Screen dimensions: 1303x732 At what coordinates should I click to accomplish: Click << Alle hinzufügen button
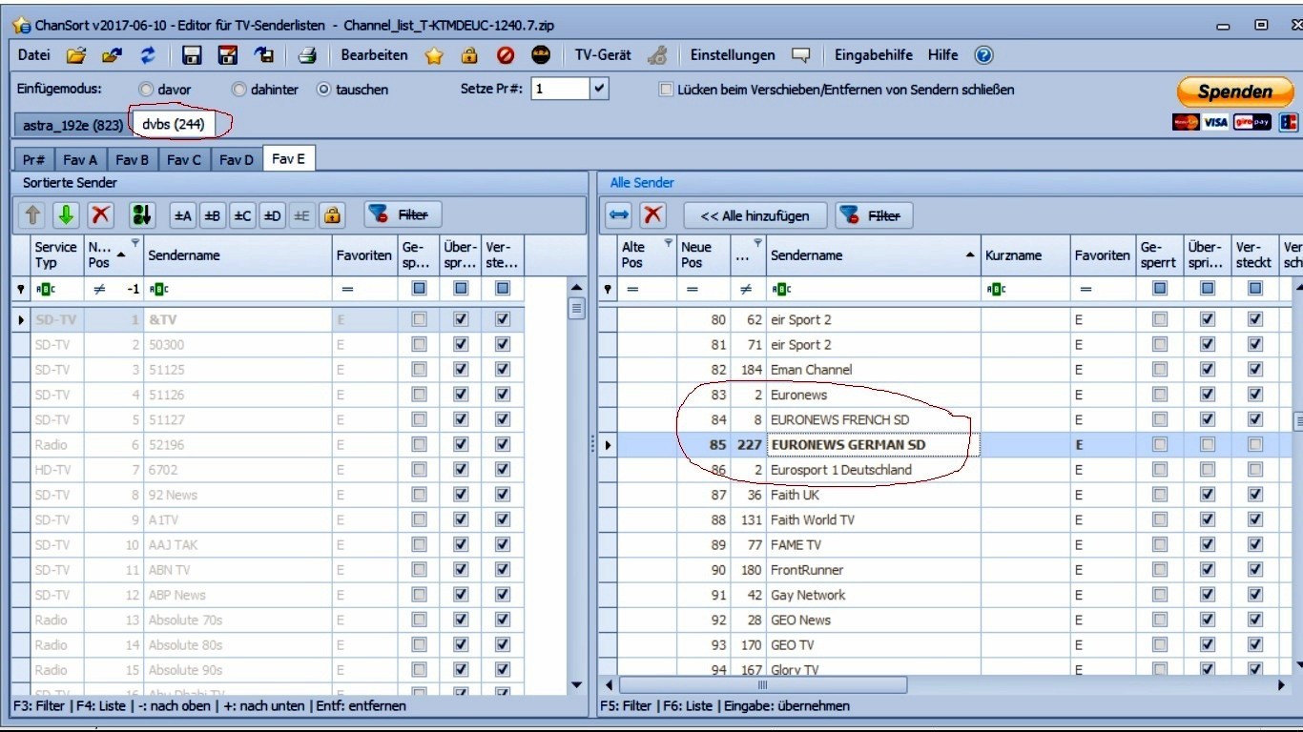click(x=755, y=216)
